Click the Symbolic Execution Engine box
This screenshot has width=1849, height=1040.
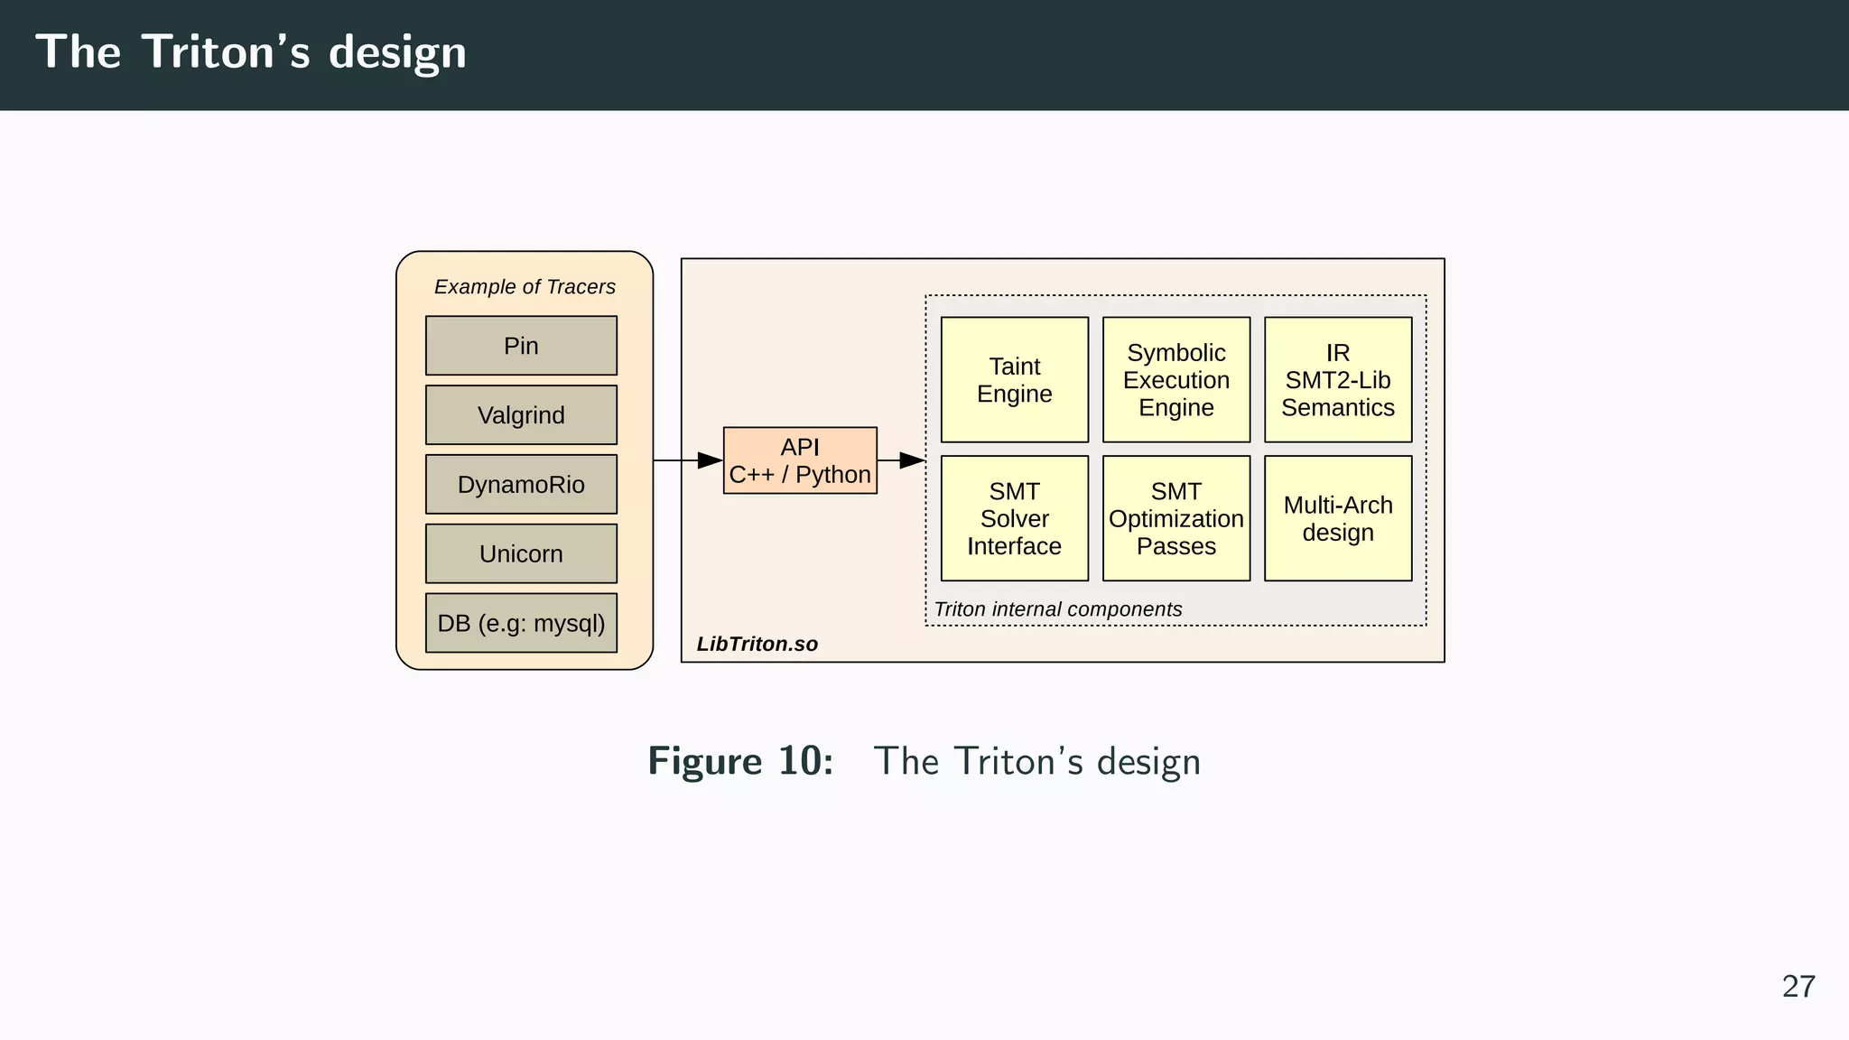[x=1176, y=380]
